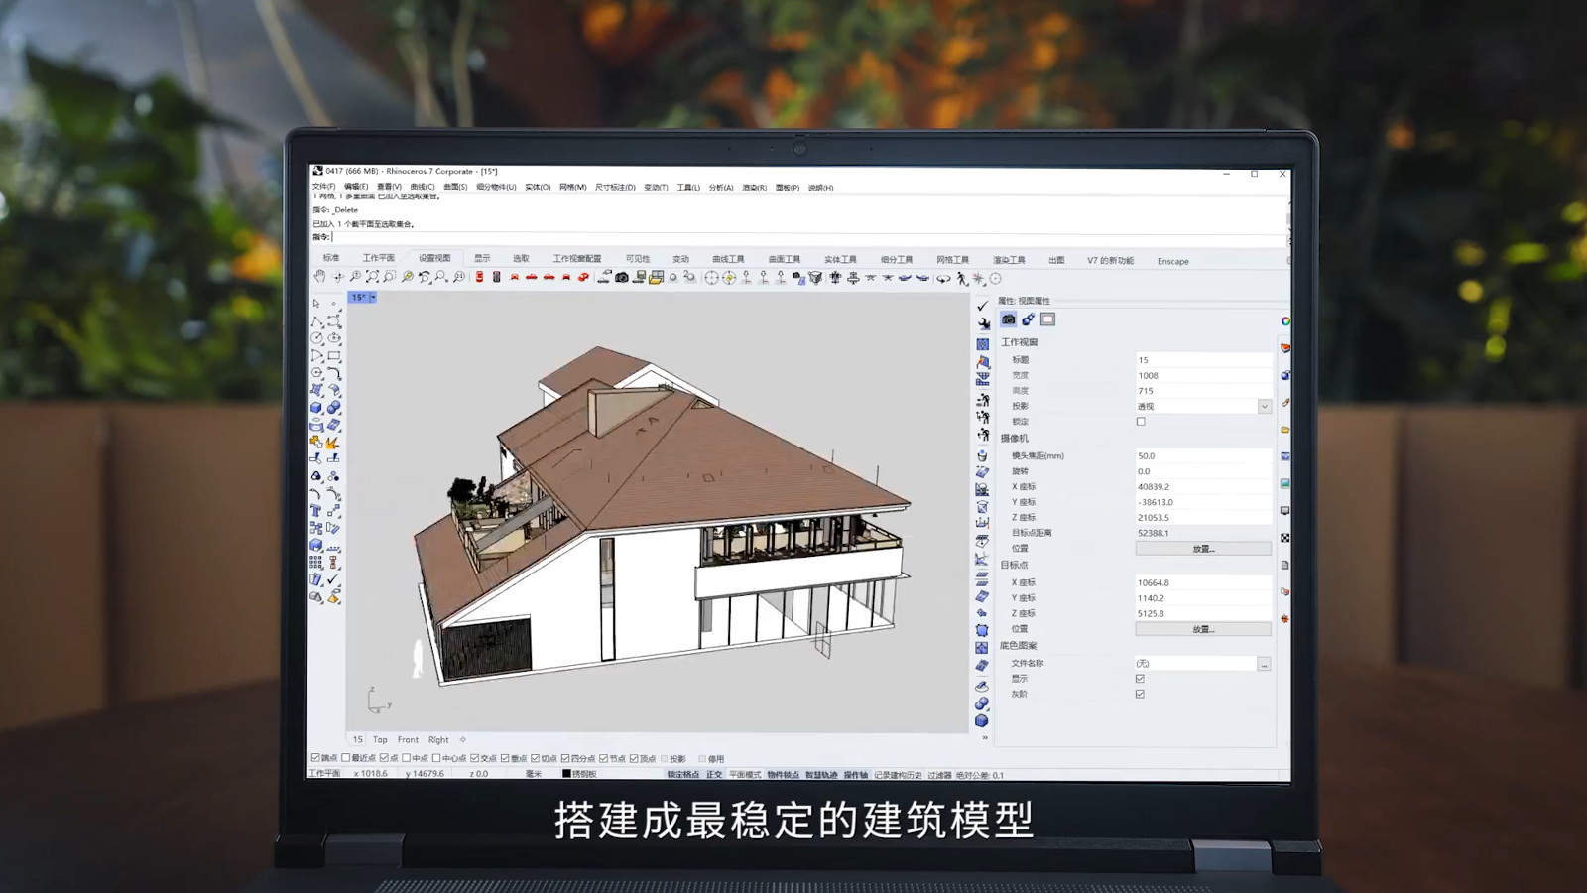Open the 曲线(C) menu
This screenshot has height=893, width=1587.
point(423,187)
